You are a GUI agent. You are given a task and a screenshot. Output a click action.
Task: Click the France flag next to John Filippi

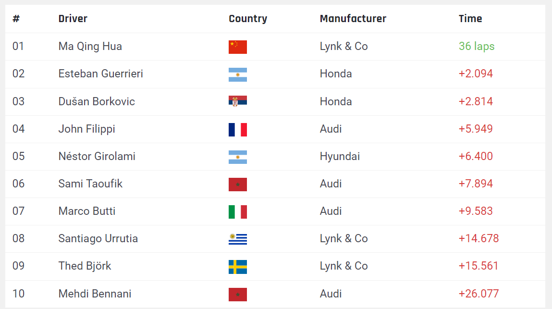237,129
